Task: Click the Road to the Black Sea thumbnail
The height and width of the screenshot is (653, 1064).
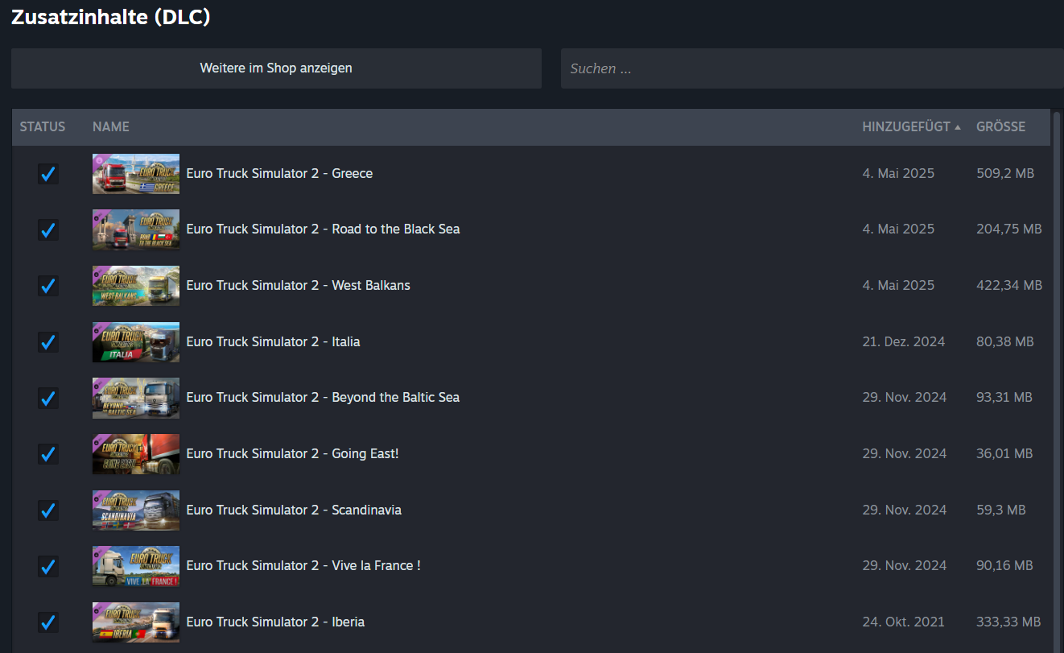Action: click(x=136, y=229)
